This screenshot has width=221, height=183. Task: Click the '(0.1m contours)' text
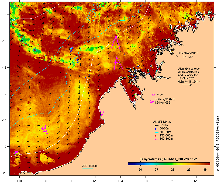(x=188, y=72)
